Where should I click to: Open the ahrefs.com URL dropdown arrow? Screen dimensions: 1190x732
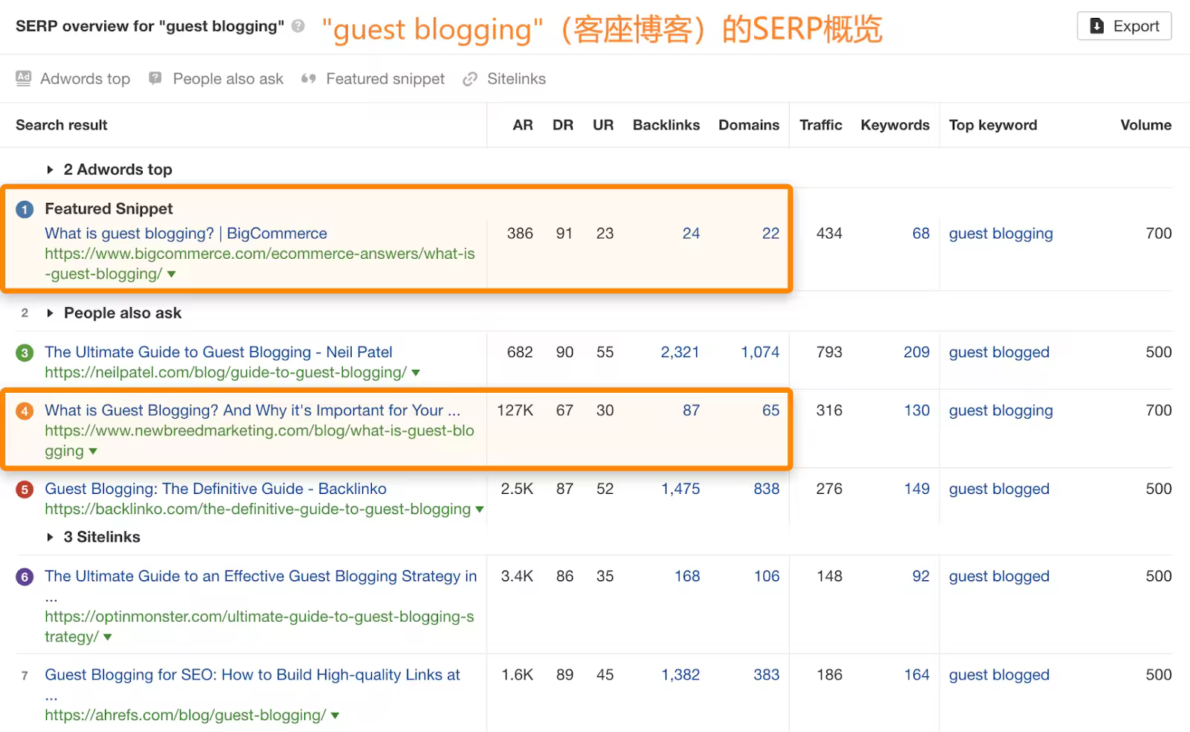(335, 716)
